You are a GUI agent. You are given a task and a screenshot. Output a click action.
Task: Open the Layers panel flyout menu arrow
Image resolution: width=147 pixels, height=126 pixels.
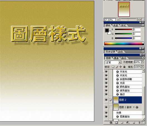[143, 58]
